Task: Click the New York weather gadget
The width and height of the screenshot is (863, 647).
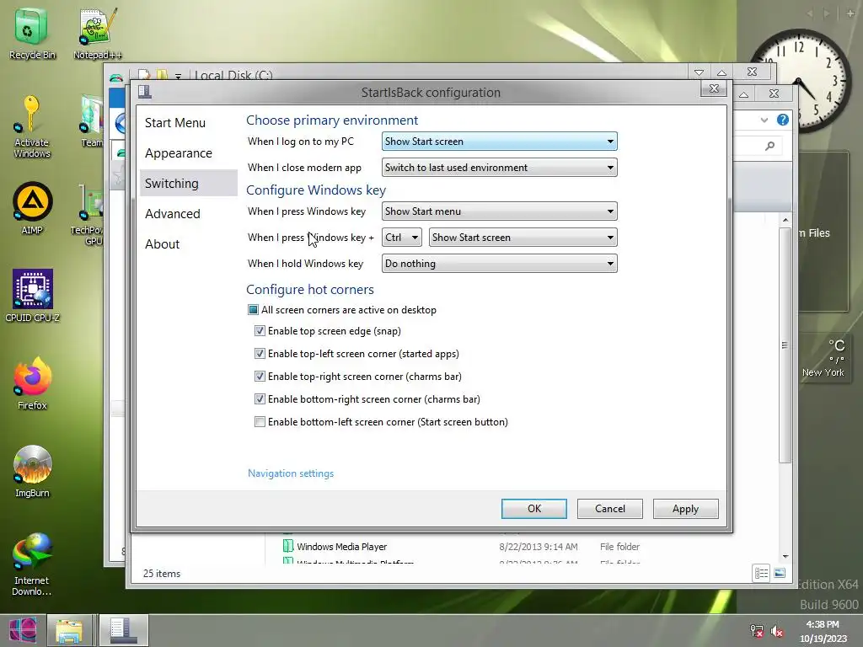Action: coord(823,357)
